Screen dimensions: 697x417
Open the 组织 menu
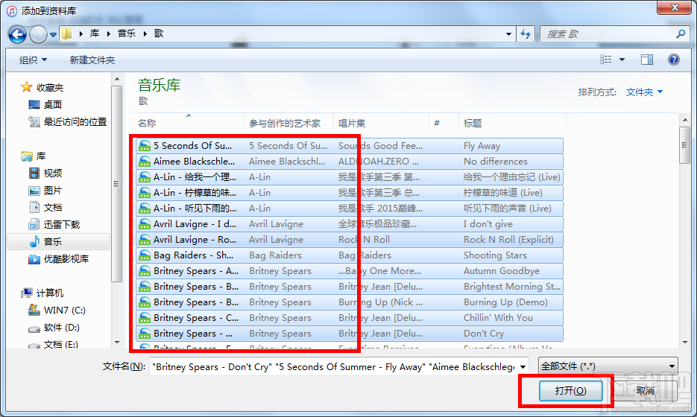[x=33, y=60]
